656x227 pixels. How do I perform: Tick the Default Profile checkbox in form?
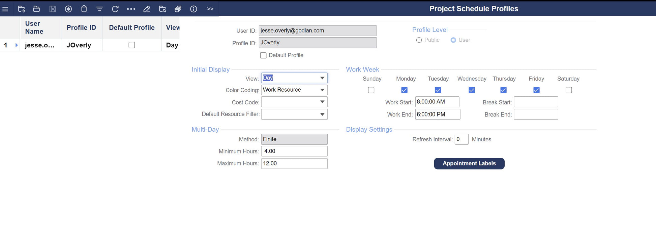263,55
